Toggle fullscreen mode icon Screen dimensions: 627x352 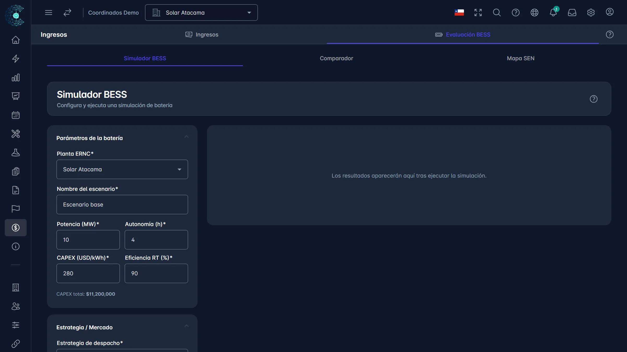(478, 13)
